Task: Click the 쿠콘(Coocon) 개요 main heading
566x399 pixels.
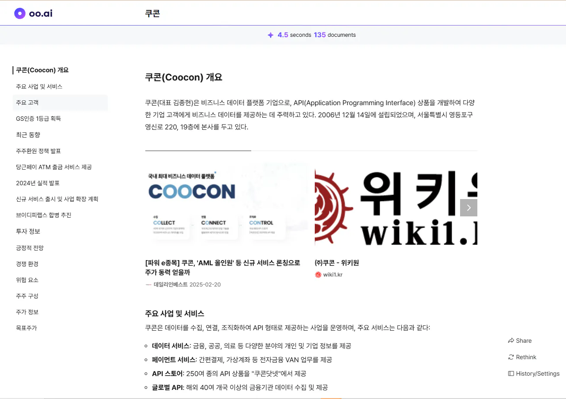Action: pyautogui.click(x=184, y=77)
